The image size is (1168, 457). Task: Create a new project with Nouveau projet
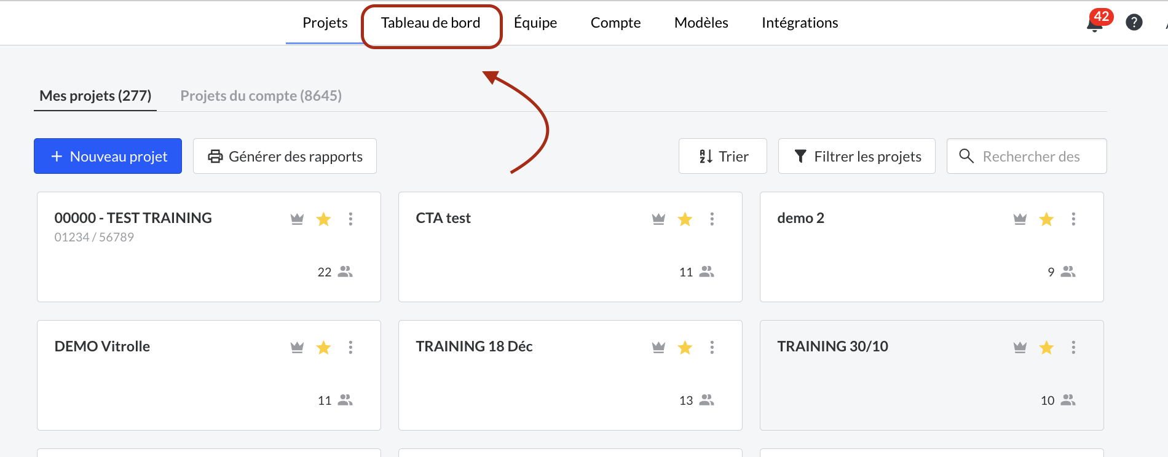(108, 156)
